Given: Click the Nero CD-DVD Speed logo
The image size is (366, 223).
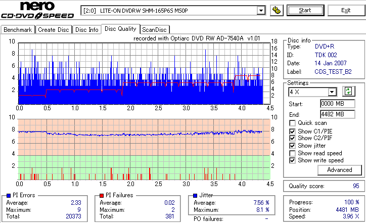Looking at the screenshot, I should 37,10.
